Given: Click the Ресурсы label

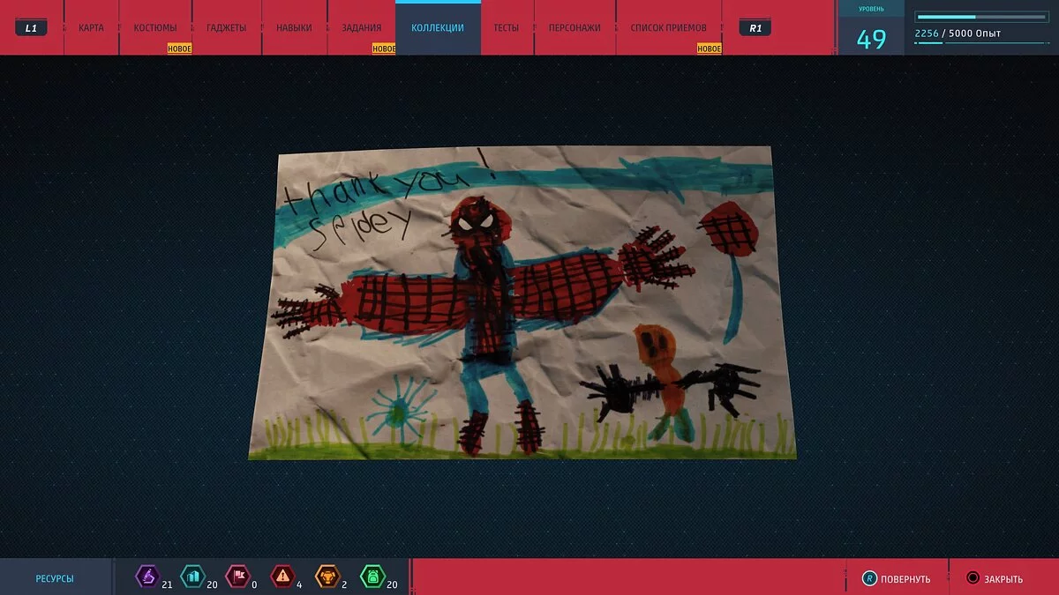Looking at the screenshot, I should pos(55,579).
